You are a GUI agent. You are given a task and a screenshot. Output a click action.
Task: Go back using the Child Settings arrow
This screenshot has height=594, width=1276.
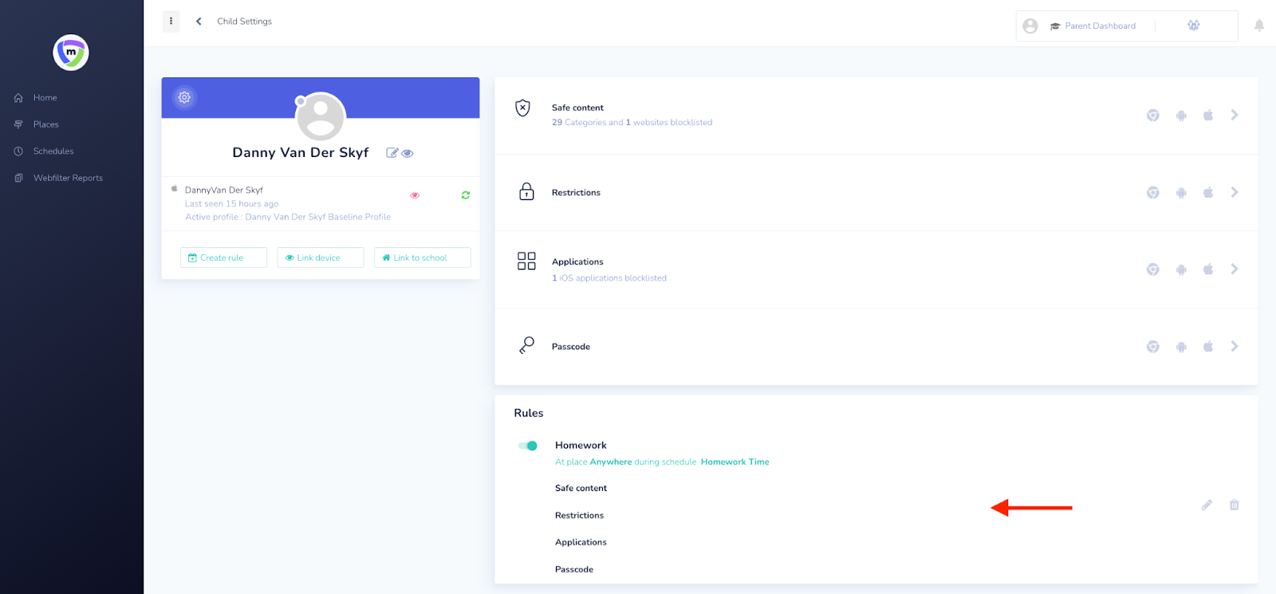tap(199, 22)
